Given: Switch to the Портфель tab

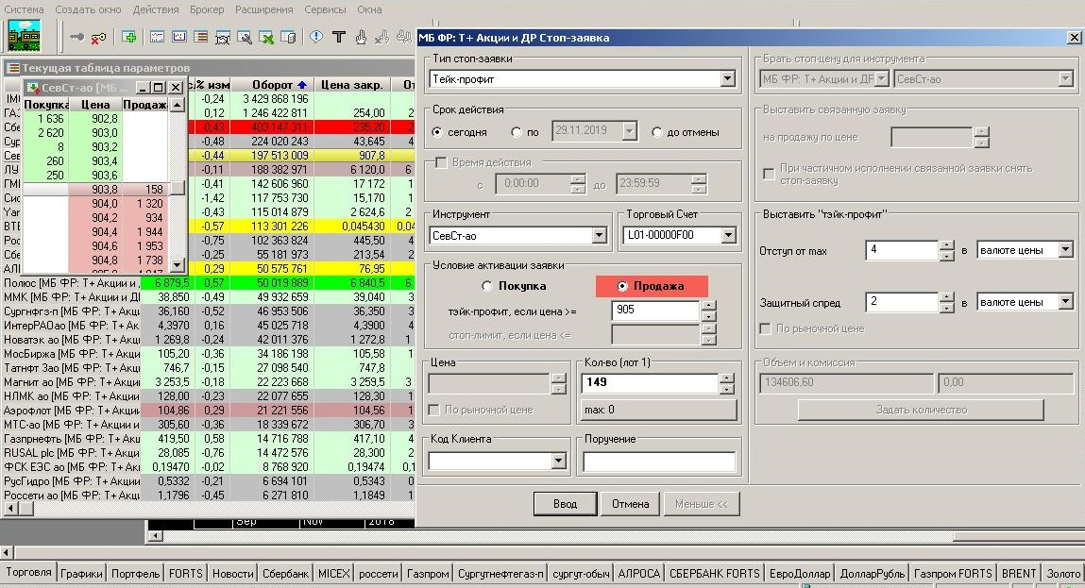Looking at the screenshot, I should click(136, 574).
